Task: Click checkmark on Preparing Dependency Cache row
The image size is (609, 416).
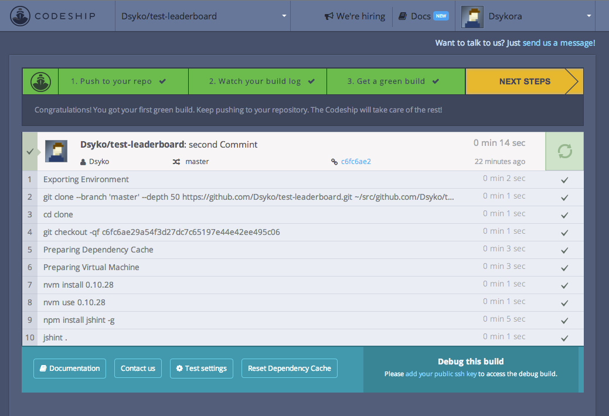Action: 564,250
